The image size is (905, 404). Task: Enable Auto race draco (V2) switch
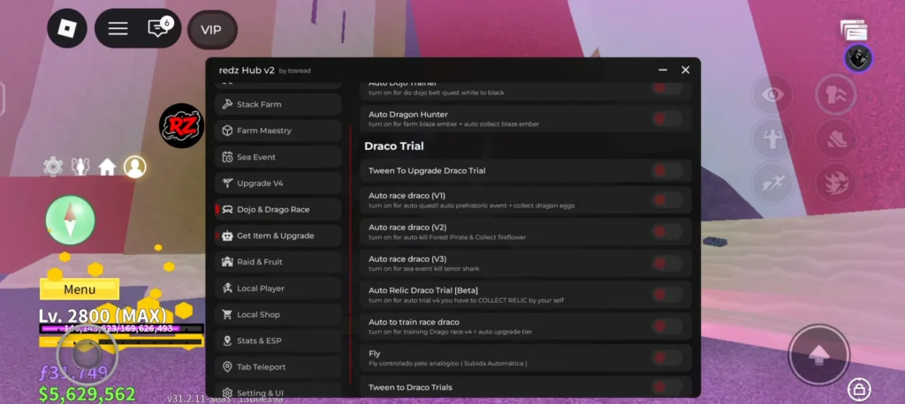[666, 232]
